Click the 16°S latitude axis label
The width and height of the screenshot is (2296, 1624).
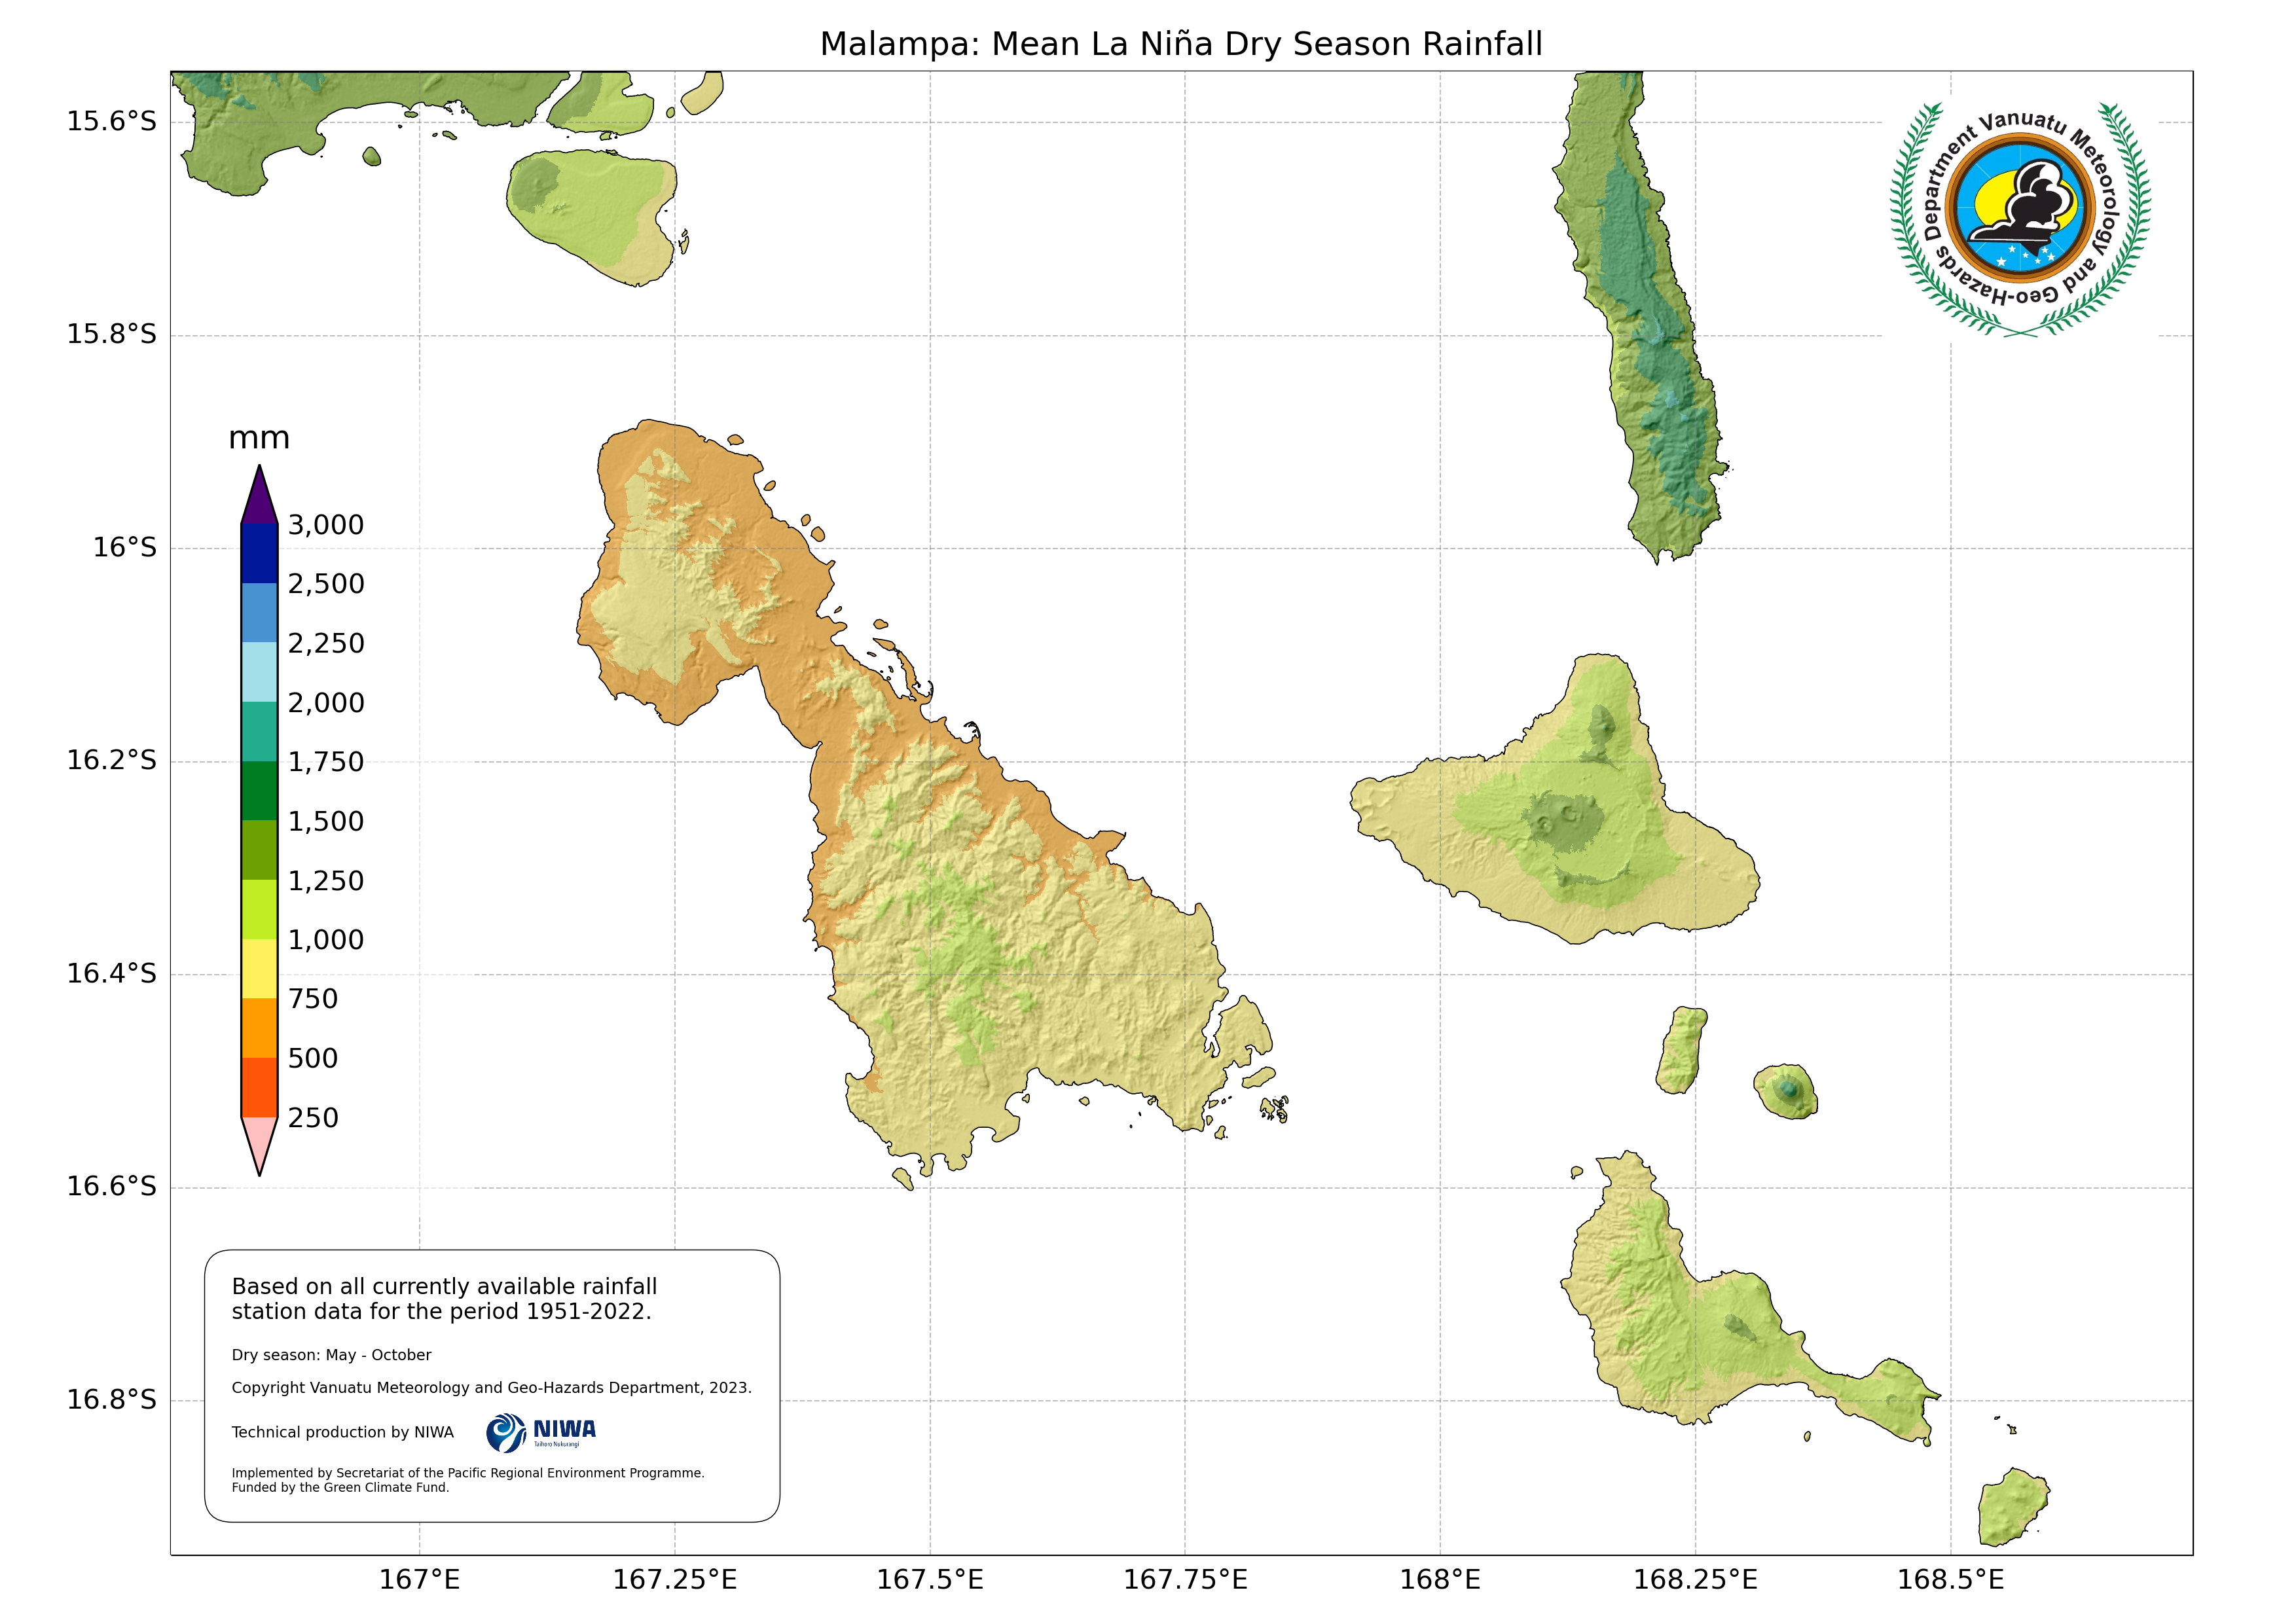pyautogui.click(x=125, y=547)
